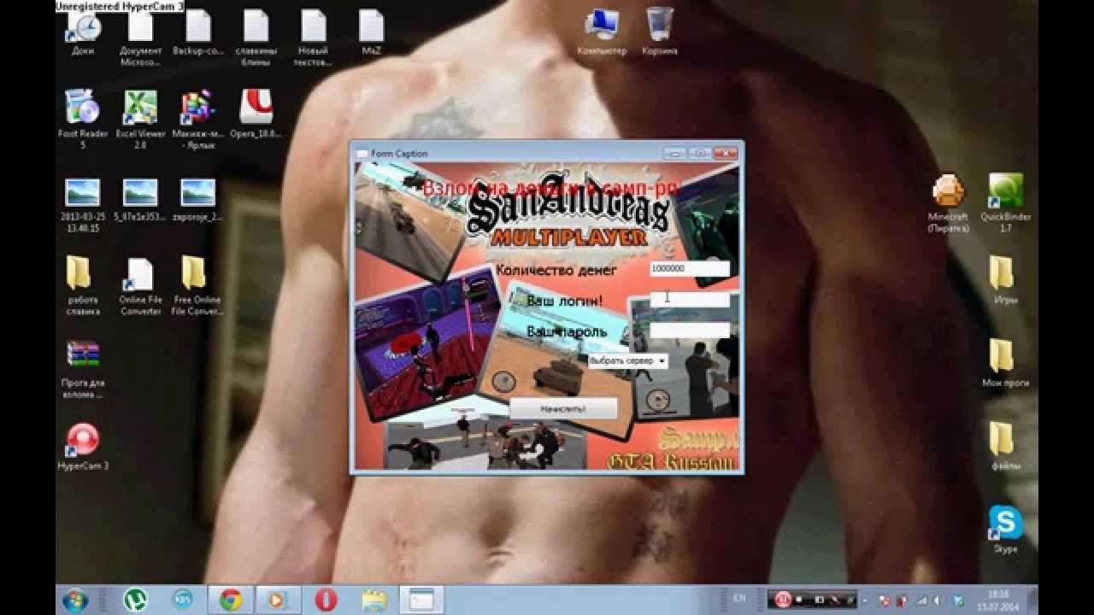Select the 5_87e1e353... image file
Viewport: 1094px width, 615px height.
pos(141,201)
